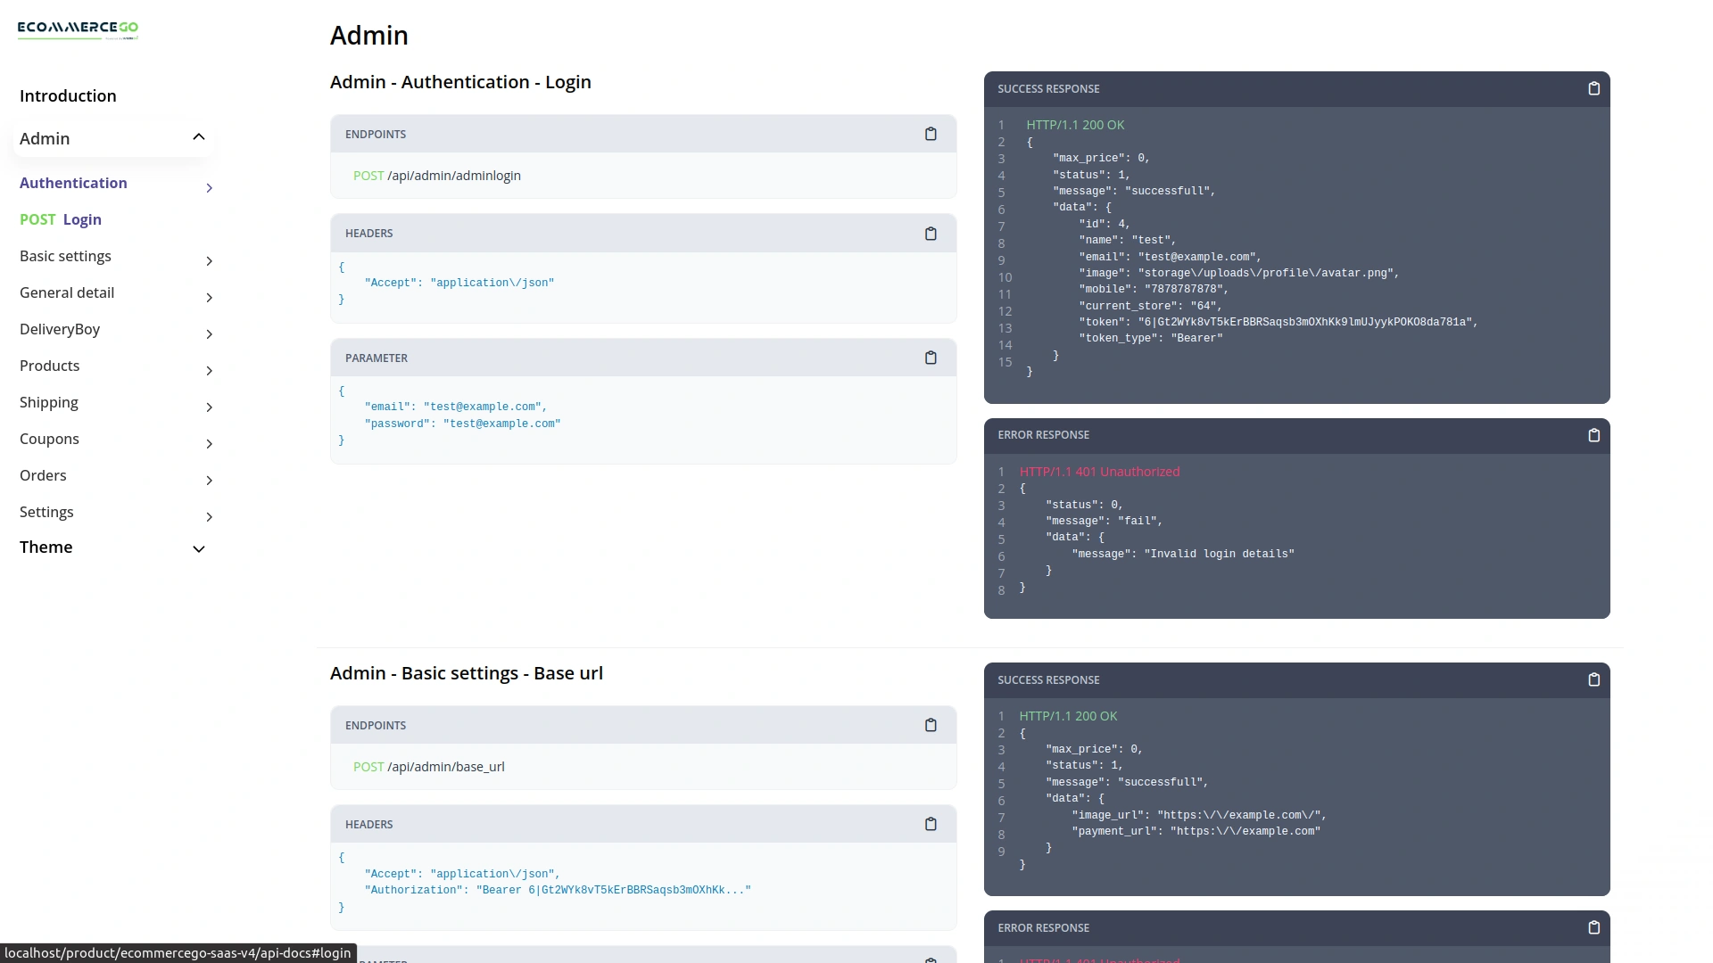1713x963 pixels.
Task: Copy the login error response code
Action: [1594, 435]
